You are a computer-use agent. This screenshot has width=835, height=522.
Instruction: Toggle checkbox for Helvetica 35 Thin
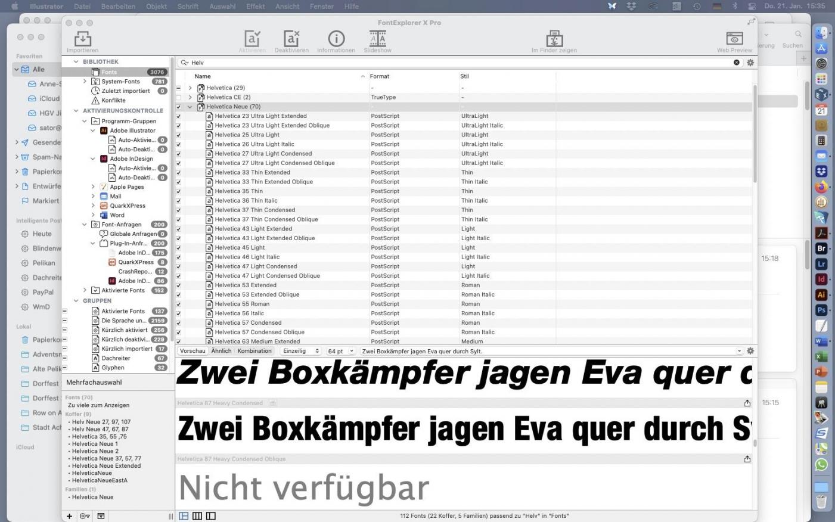(178, 191)
